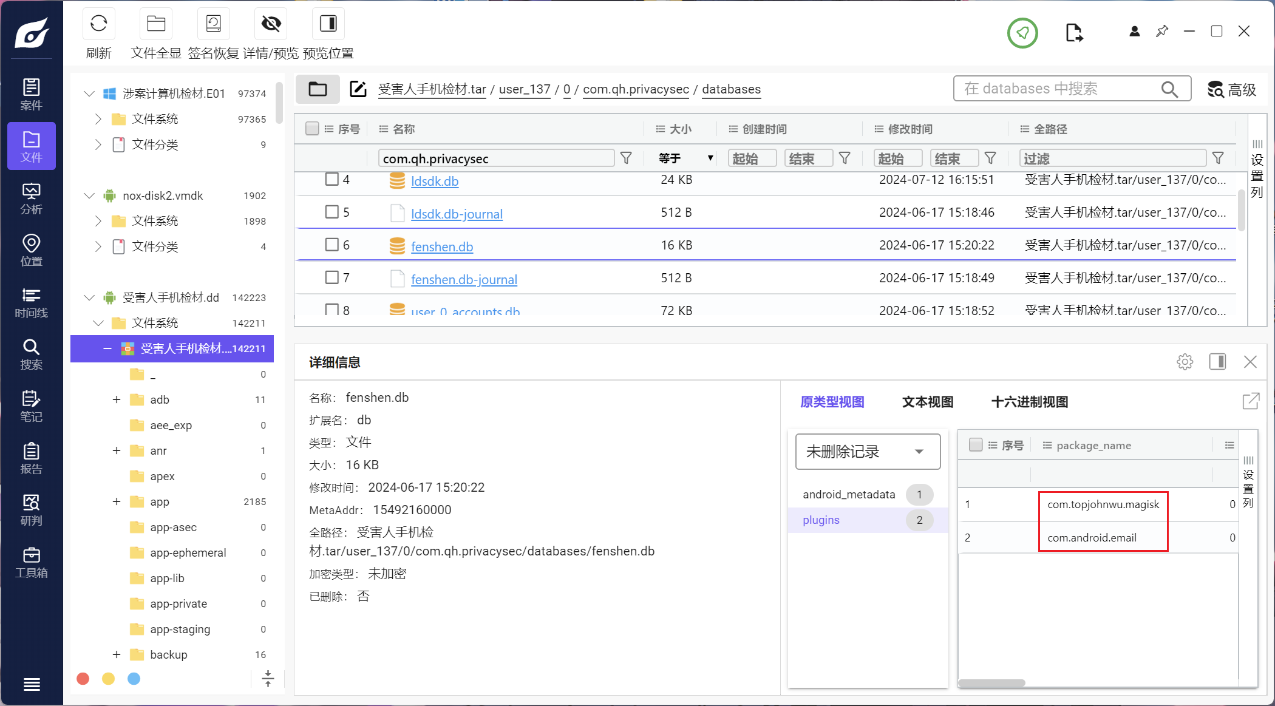Viewport: 1275px width, 706px height.
Task: Click the user account icon
Action: (1134, 32)
